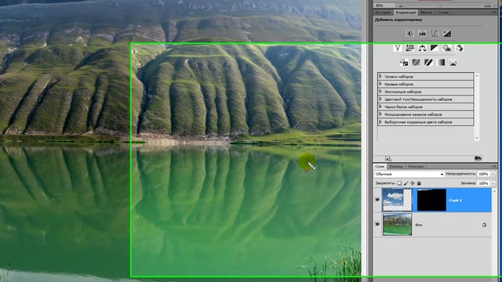Add a Color Balance adjustment
Viewport: 502px width, 282px height.
[422, 48]
